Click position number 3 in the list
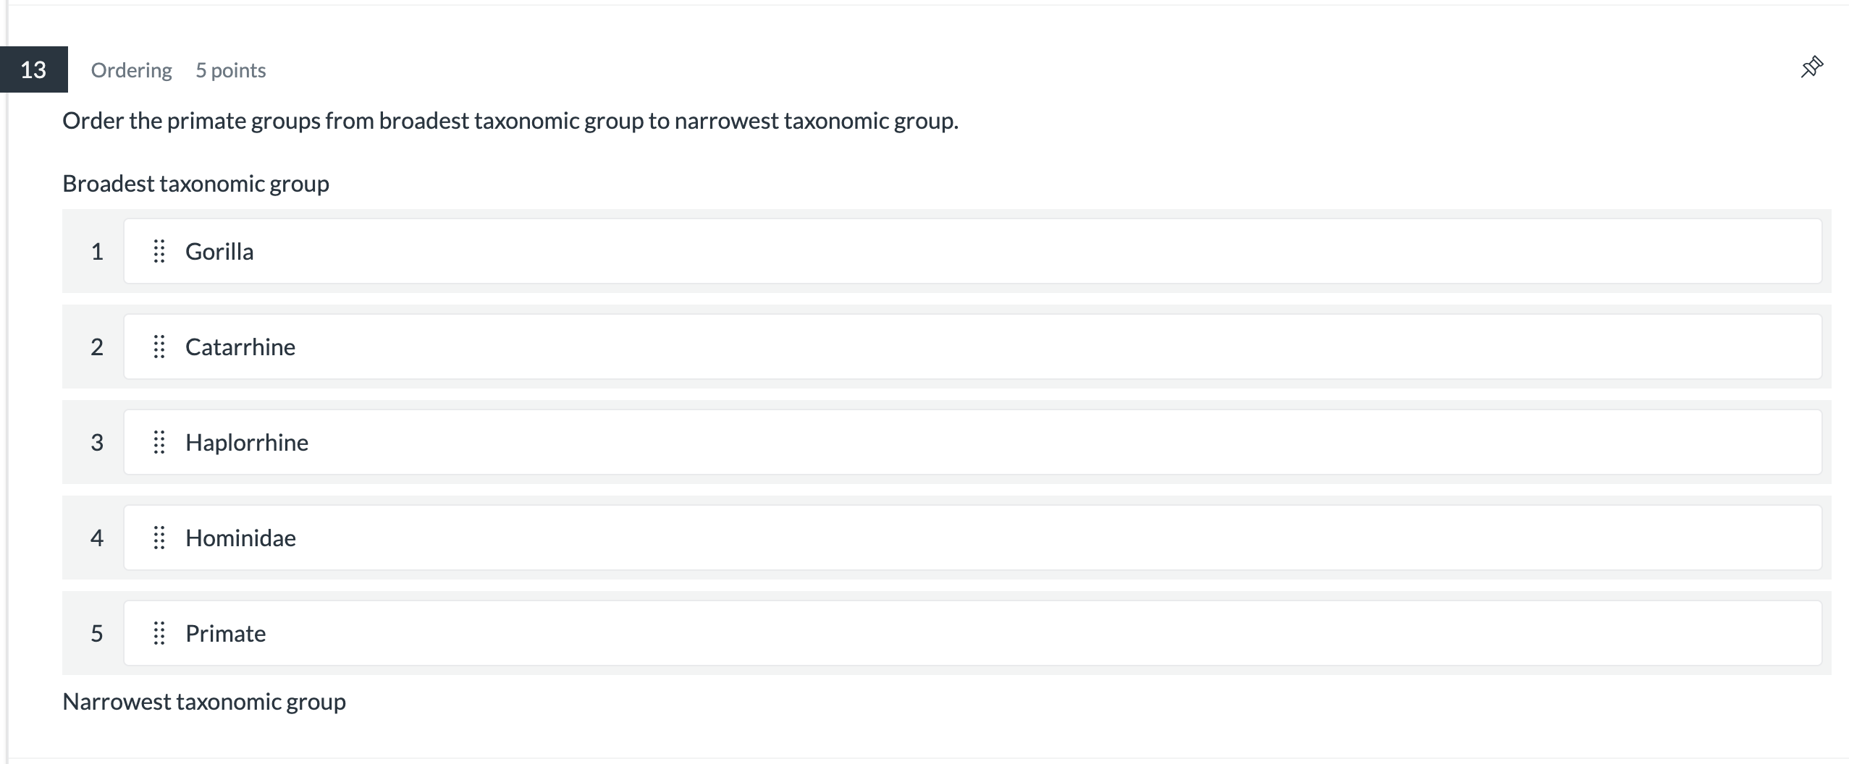This screenshot has height=764, width=1849. point(97,443)
